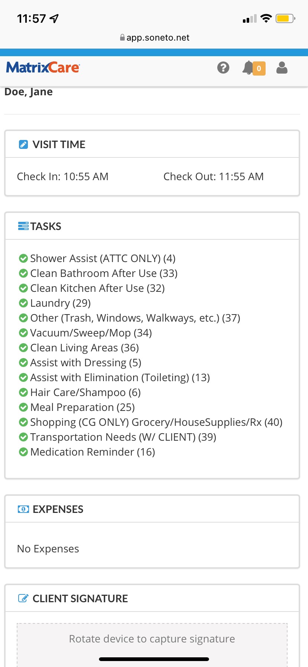308x667 pixels.
Task: Click the Expenses money icon
Action: point(23,509)
